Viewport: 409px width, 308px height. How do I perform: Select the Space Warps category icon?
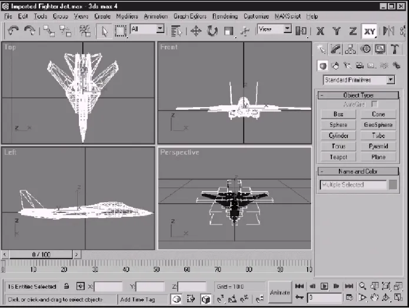pyautogui.click(x=384, y=66)
